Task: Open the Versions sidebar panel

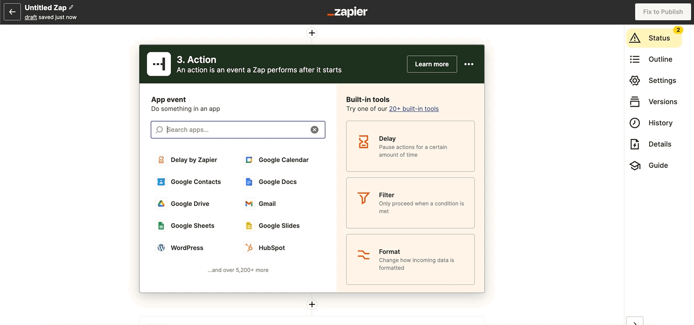Action: [x=653, y=102]
